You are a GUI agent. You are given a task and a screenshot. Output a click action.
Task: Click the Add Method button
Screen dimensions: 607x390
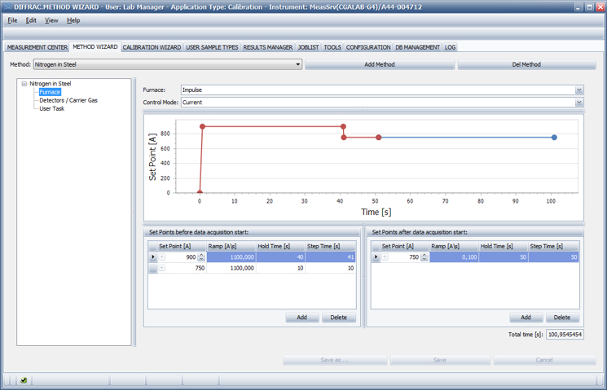pos(379,64)
